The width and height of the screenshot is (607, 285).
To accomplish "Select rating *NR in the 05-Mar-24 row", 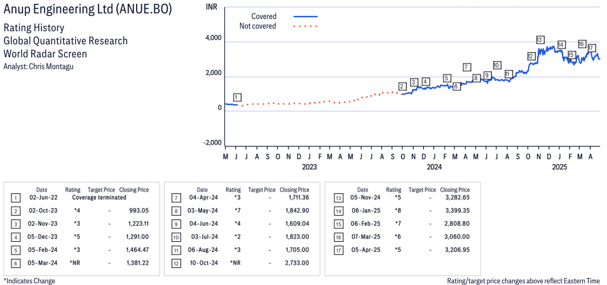I will coord(76,263).
